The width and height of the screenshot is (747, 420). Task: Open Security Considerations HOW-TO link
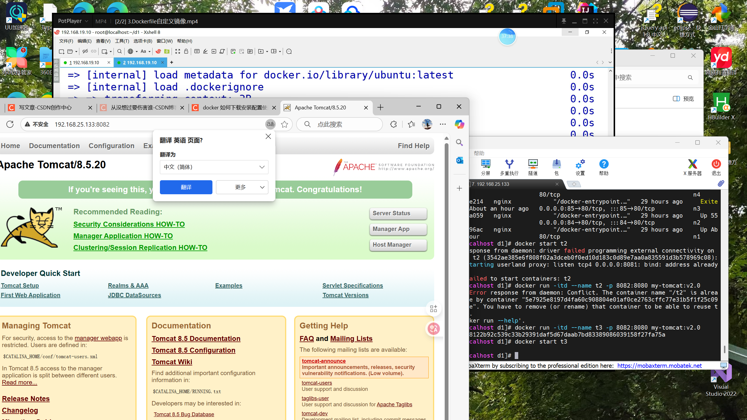point(129,224)
